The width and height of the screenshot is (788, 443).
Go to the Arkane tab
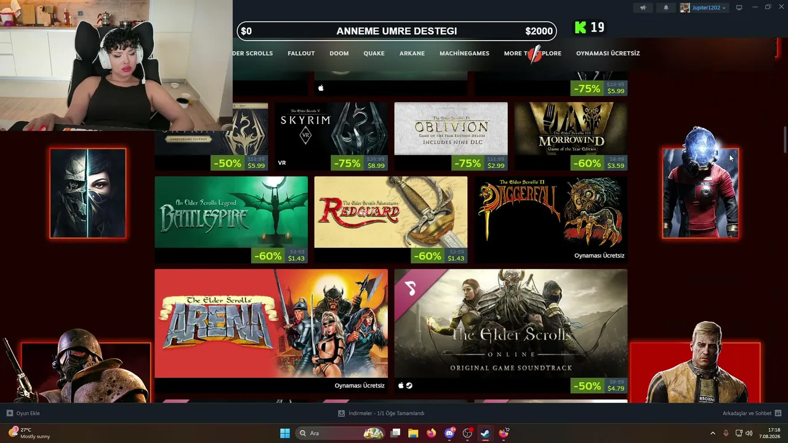(412, 54)
